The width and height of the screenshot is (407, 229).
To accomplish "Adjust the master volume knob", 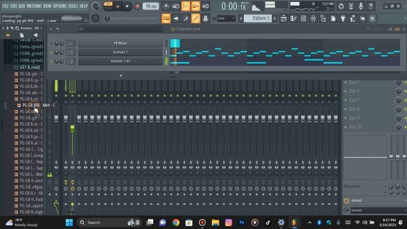I will 95,6.
